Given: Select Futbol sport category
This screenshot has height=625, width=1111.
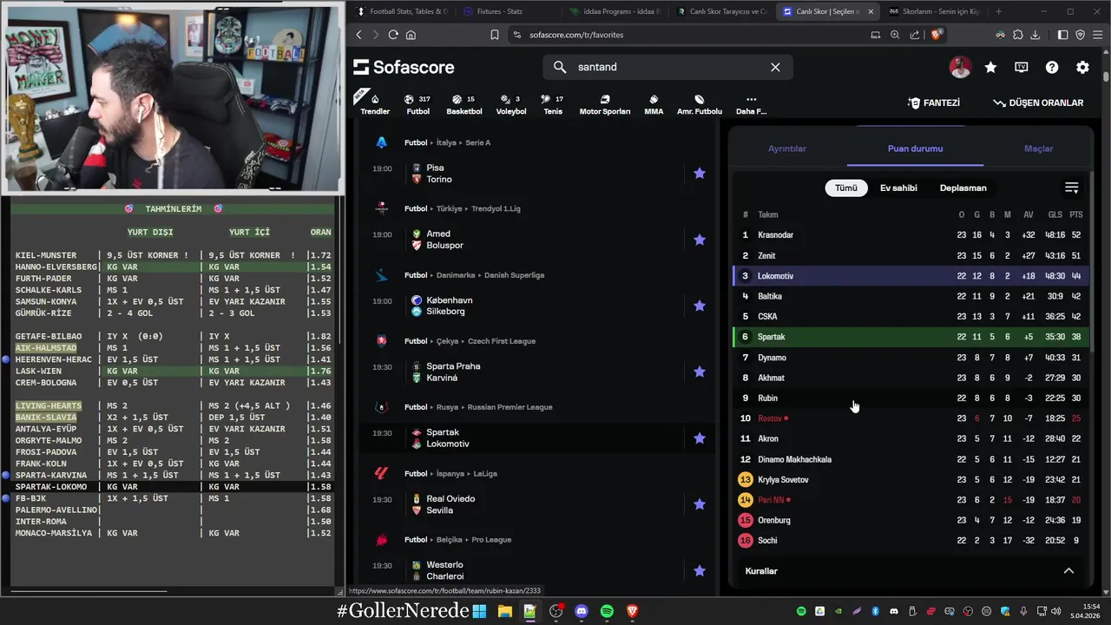Looking at the screenshot, I should pyautogui.click(x=418, y=104).
